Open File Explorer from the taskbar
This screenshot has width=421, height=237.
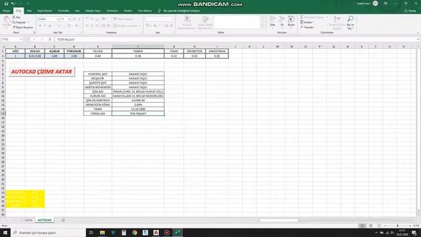point(103,232)
